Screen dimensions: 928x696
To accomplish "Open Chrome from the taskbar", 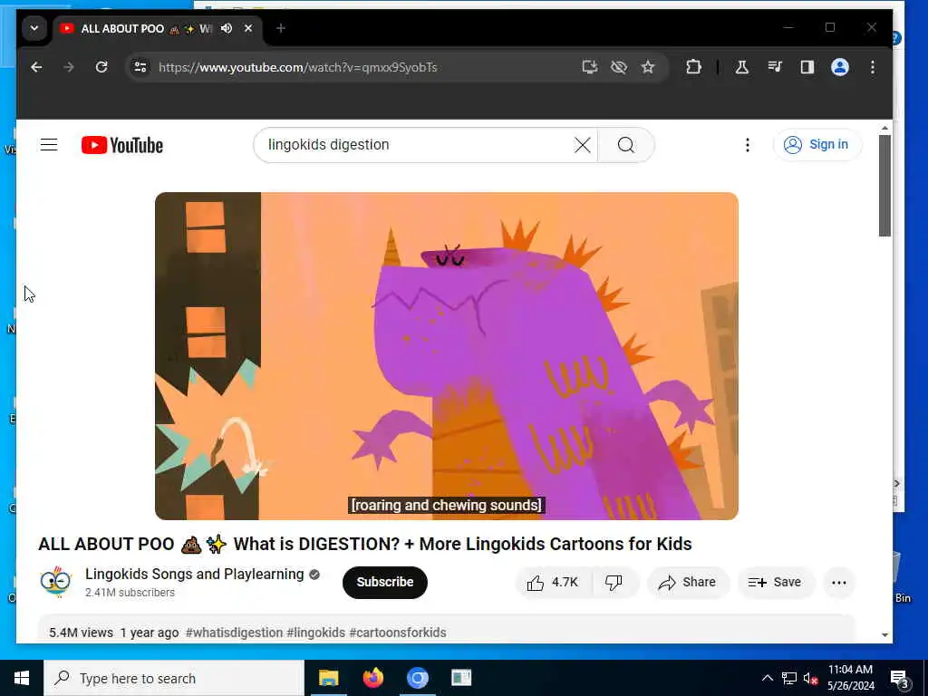I will pos(417,678).
